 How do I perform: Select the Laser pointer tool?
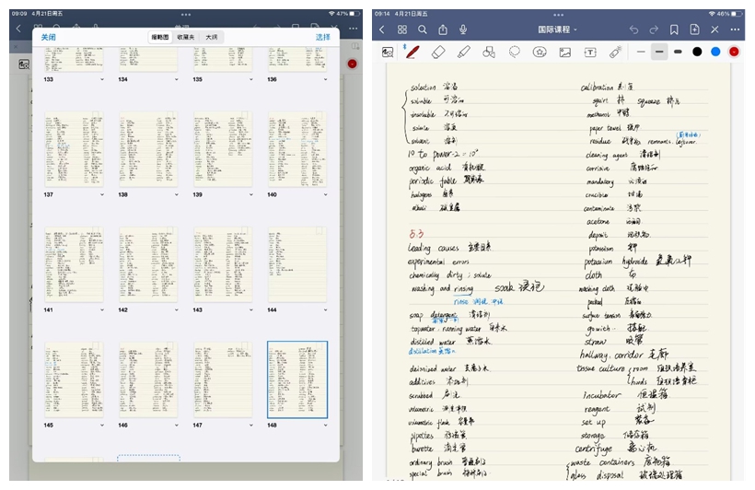[615, 52]
